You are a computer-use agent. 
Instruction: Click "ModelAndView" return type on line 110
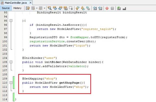tap(46, 83)
